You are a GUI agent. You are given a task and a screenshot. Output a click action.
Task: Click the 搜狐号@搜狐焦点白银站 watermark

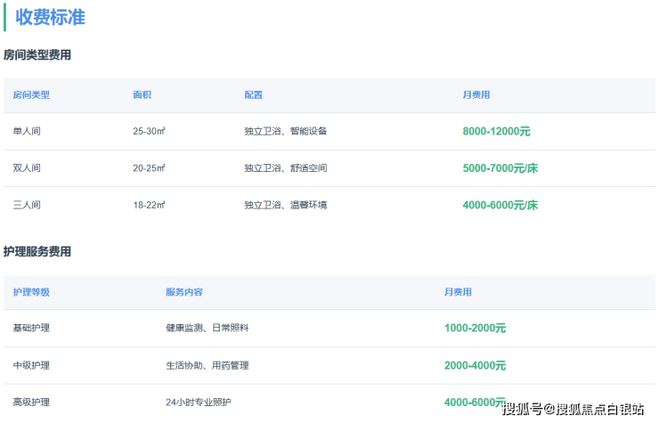tap(573, 409)
